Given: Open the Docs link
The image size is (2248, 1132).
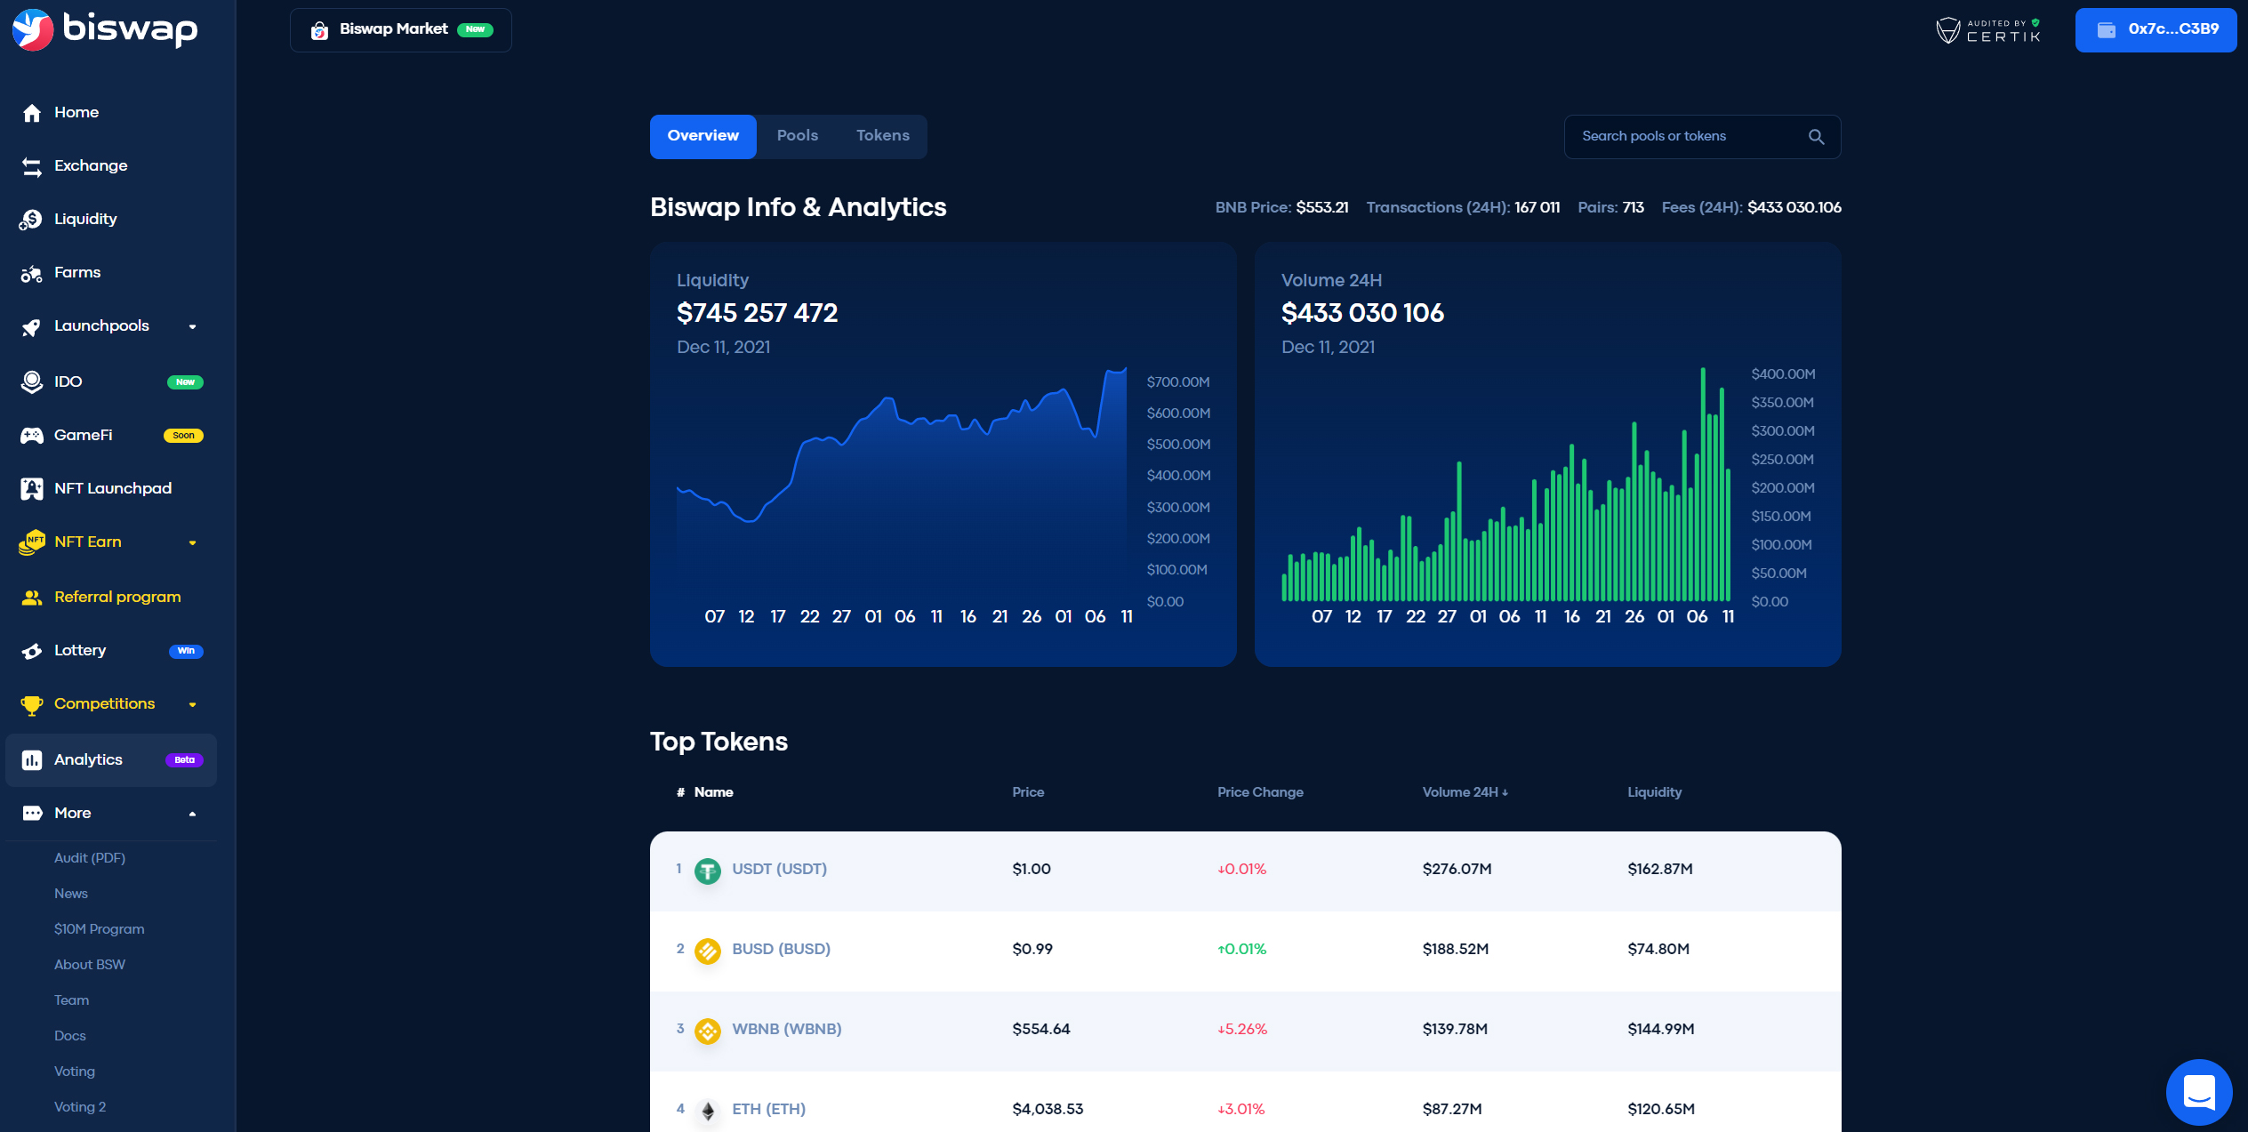Looking at the screenshot, I should tap(69, 1036).
